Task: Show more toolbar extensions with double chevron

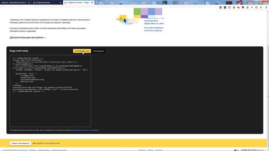Action: (261, 8)
